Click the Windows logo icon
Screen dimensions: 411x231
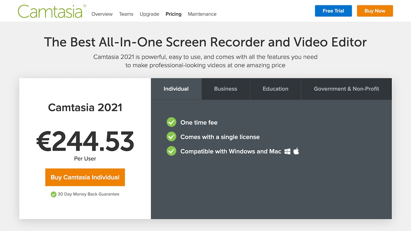pos(287,151)
